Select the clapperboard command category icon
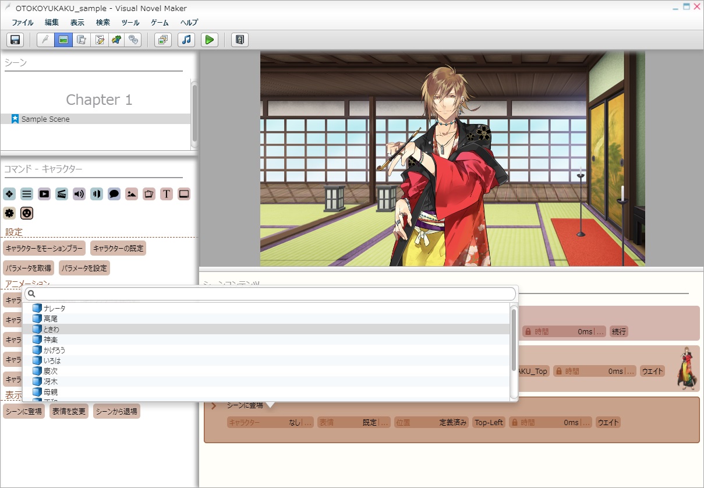704x488 pixels. coord(62,194)
